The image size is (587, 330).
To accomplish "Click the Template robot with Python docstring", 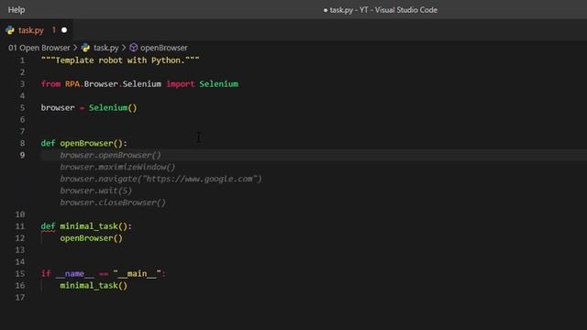I will tap(120, 60).
